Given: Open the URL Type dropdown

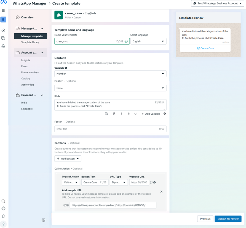Looking at the screenshot, I should click(x=119, y=182).
